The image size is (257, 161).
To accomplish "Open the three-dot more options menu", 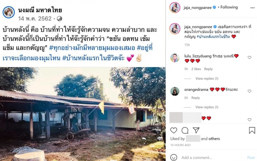I will [x=253, y=8].
